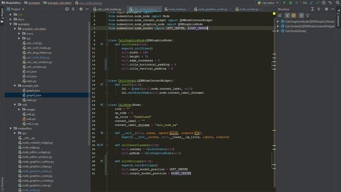The image size is (341, 192).
Task: Click the Git update project arrow icon
Action: (311, 3)
